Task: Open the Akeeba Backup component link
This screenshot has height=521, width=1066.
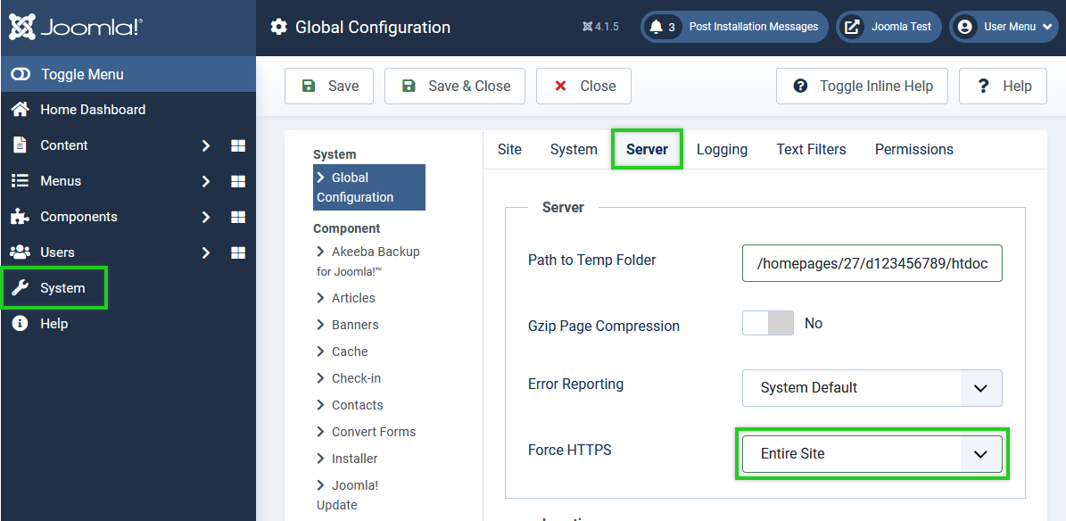Action: point(375,252)
